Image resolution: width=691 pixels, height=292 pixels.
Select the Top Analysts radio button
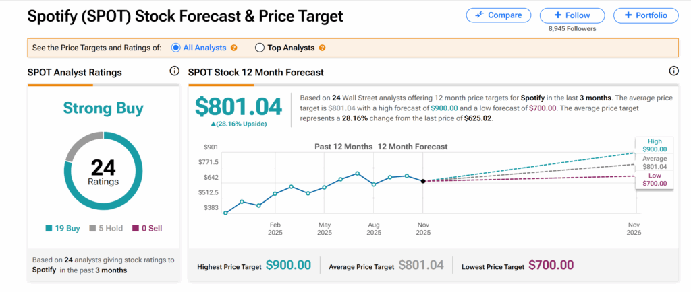point(260,48)
